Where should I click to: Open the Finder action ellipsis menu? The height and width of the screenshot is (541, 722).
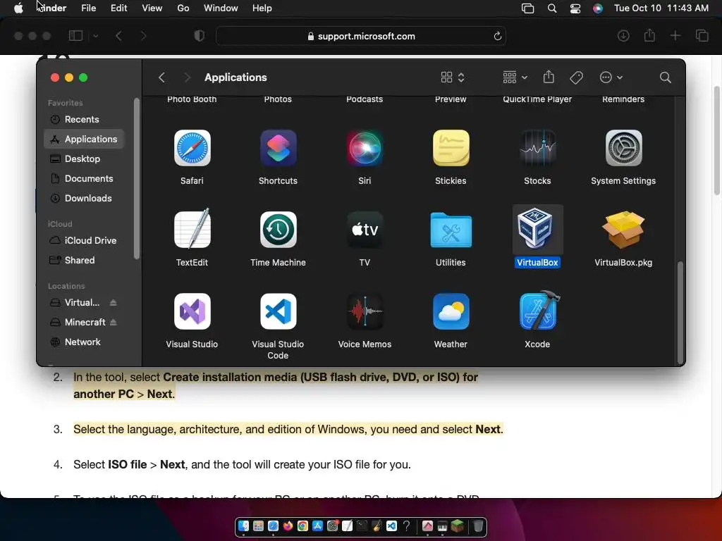pos(611,77)
